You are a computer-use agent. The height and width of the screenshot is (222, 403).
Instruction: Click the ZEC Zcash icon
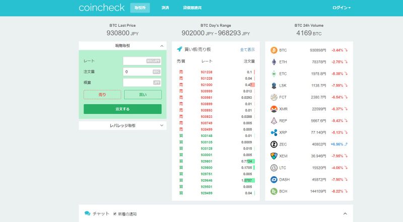[x=274, y=144]
